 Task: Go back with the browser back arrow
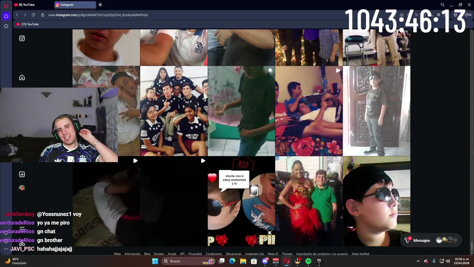[17, 15]
